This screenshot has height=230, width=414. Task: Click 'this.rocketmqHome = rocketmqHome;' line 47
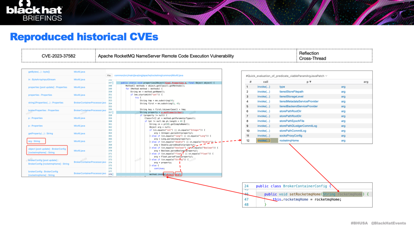pyautogui.click(x=307, y=199)
